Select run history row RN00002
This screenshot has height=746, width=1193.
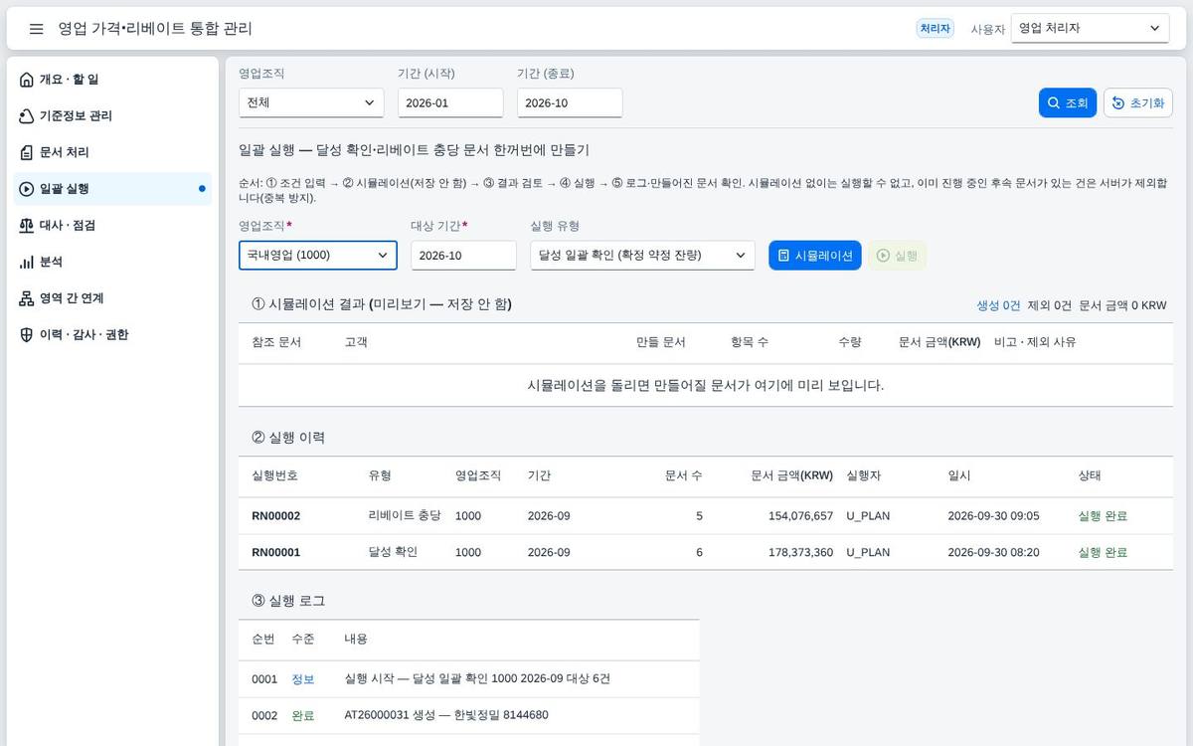pyautogui.click(x=706, y=516)
